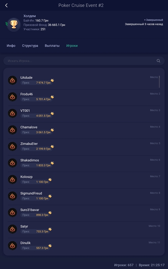Viewport: 168px width, 269px height.
Task: Click the player list scrollbar thumb
Action: (x=159, y=82)
